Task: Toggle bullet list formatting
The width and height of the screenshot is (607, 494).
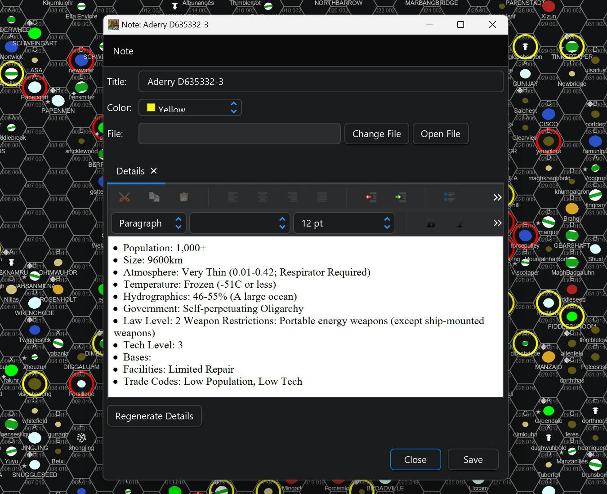Action: 449,197
